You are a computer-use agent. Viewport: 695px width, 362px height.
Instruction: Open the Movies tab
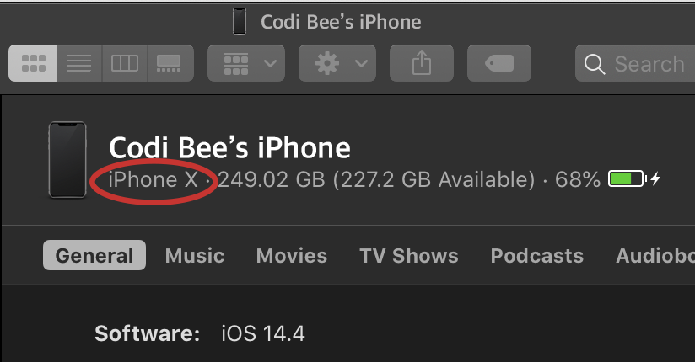click(x=292, y=256)
